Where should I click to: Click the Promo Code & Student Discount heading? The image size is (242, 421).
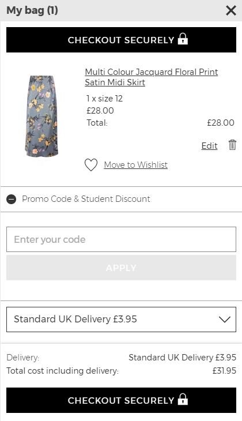click(86, 199)
